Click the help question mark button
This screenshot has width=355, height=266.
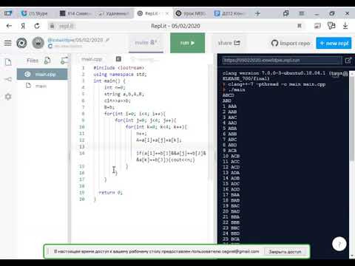click(x=339, y=244)
